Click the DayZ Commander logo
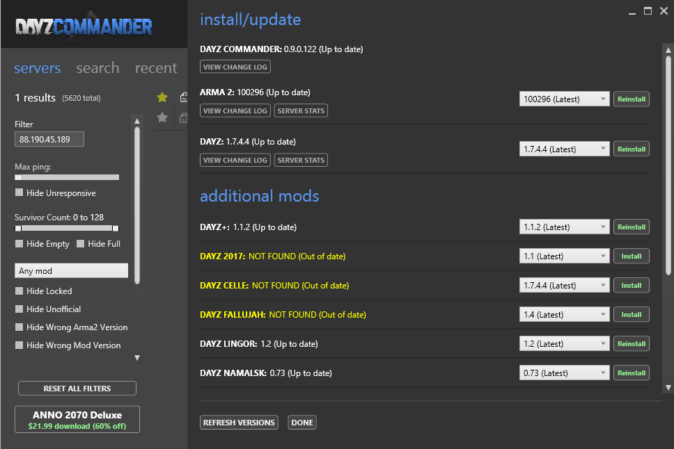The width and height of the screenshot is (674, 449). [84, 26]
